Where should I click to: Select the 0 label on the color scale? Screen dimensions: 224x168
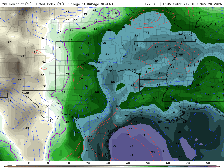tap(48, 163)
